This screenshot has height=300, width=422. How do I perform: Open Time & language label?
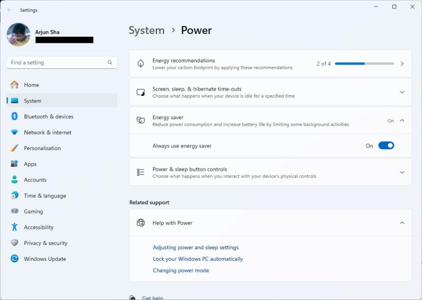[x=45, y=196]
